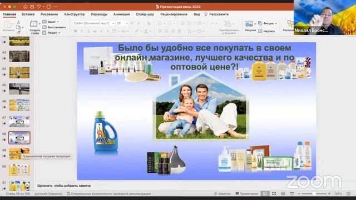This screenshot has width=356, height=200.
Task: Open the Создать слайд dropdown arrow
Action: pyautogui.click(x=39, y=23)
